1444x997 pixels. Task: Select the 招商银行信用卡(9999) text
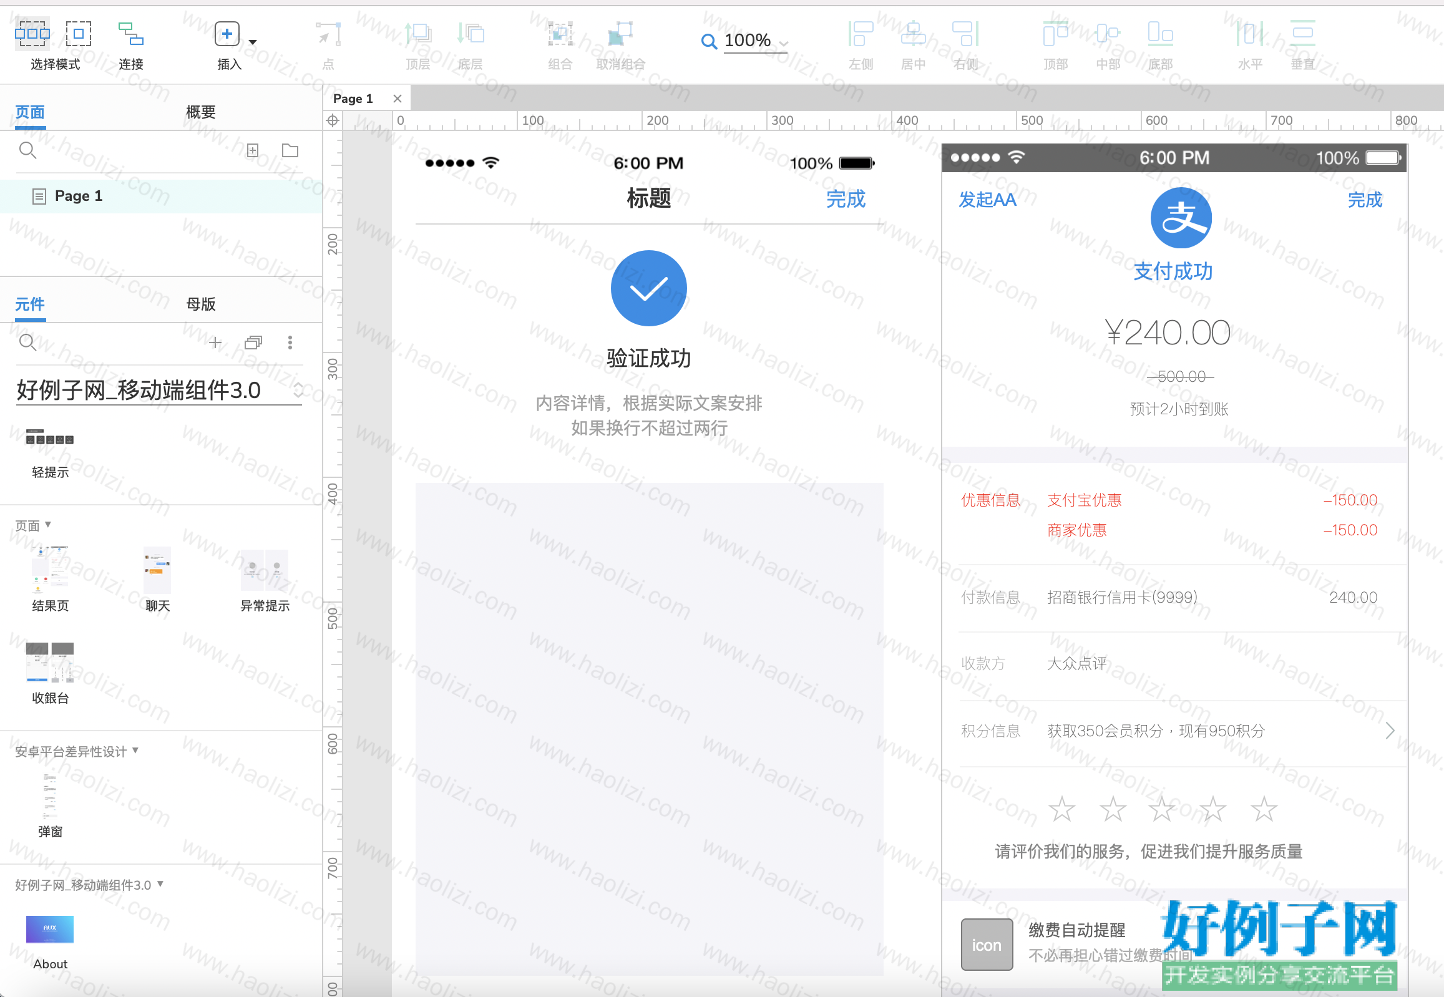(x=1122, y=598)
